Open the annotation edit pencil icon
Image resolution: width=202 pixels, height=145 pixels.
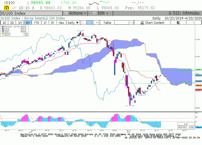pyautogui.click(x=178, y=23)
